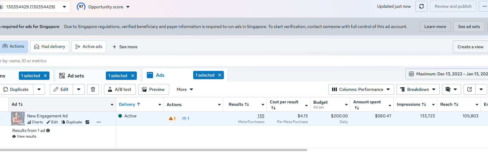Click the share external link icon

(470, 89)
